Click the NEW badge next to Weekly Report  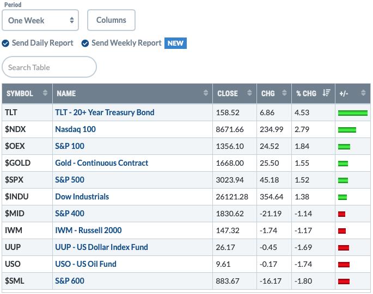tap(175, 43)
